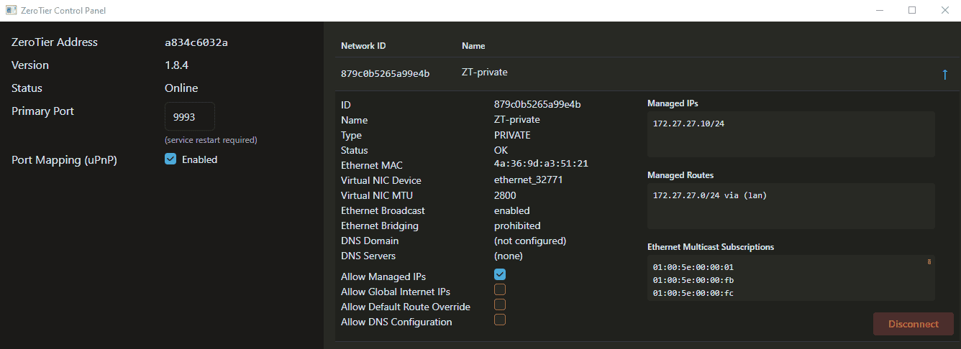Image resolution: width=961 pixels, height=349 pixels.
Task: Disable Port Mapping (uPnP) checkbox
Action: click(x=170, y=159)
